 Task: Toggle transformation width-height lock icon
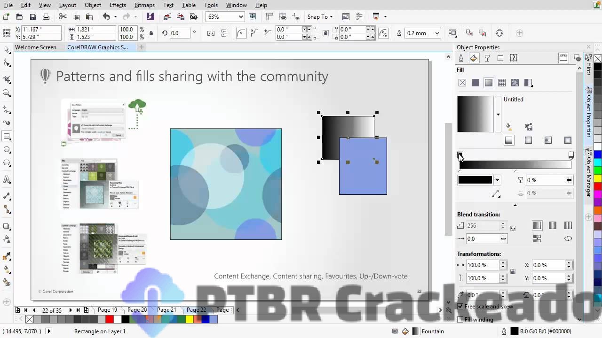point(513,272)
